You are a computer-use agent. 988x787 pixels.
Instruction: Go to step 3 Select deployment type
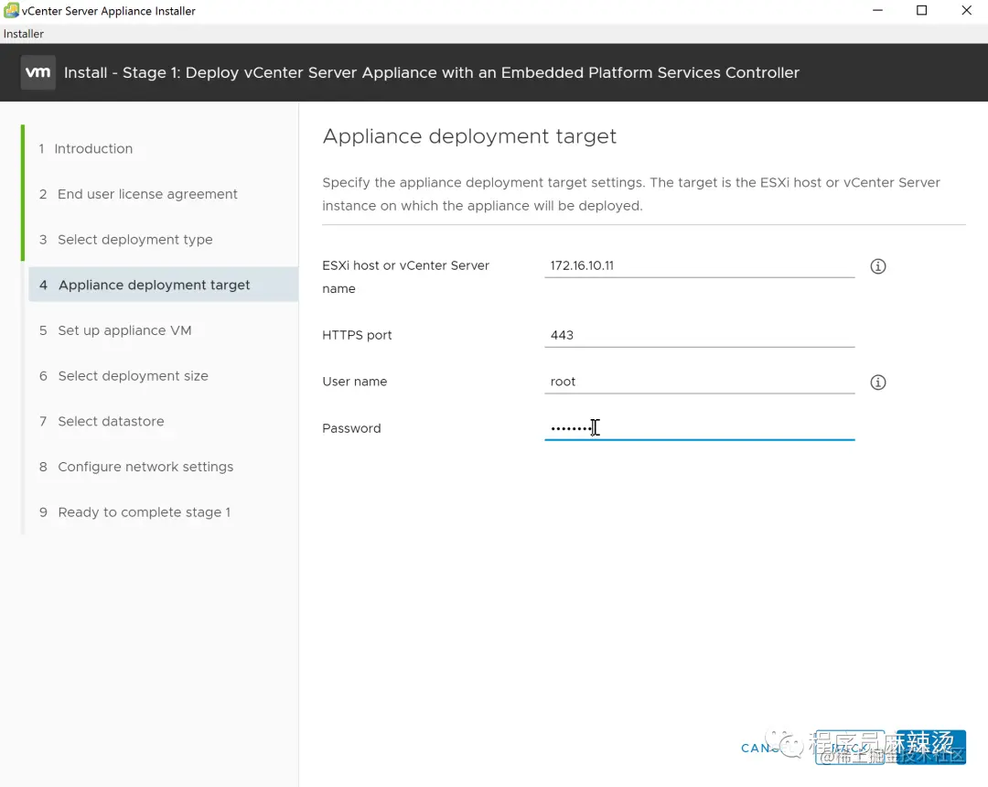pos(126,240)
